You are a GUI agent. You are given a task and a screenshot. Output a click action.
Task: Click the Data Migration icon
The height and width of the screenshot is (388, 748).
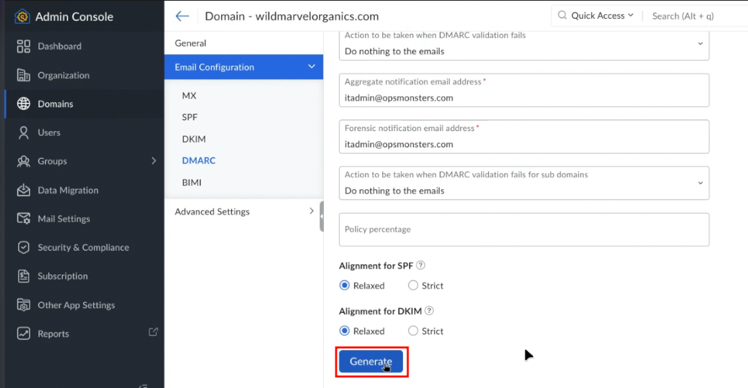pos(24,190)
